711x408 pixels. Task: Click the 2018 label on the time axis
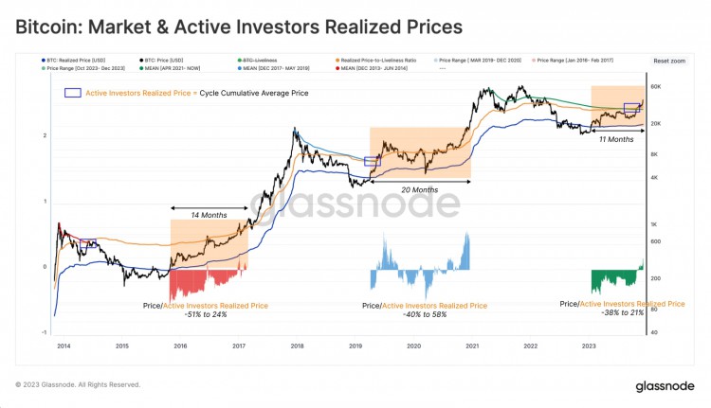point(297,346)
